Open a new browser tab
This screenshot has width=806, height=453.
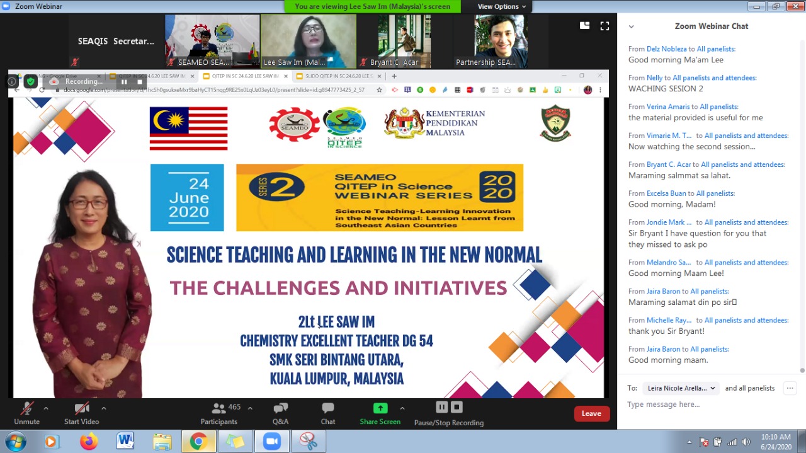394,76
